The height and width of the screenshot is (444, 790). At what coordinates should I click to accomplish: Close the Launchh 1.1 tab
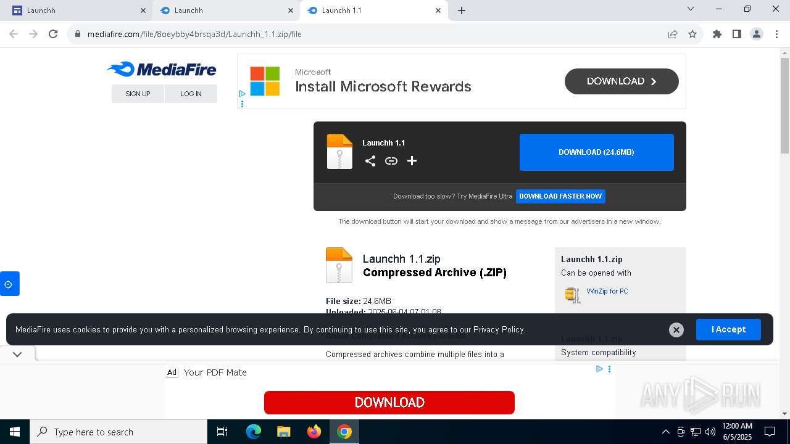coord(438,10)
